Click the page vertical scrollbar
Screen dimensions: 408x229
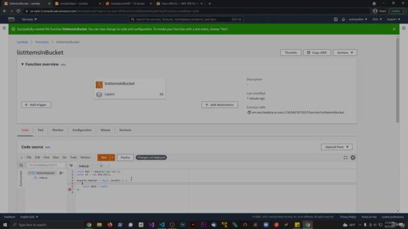click(x=398, y=81)
